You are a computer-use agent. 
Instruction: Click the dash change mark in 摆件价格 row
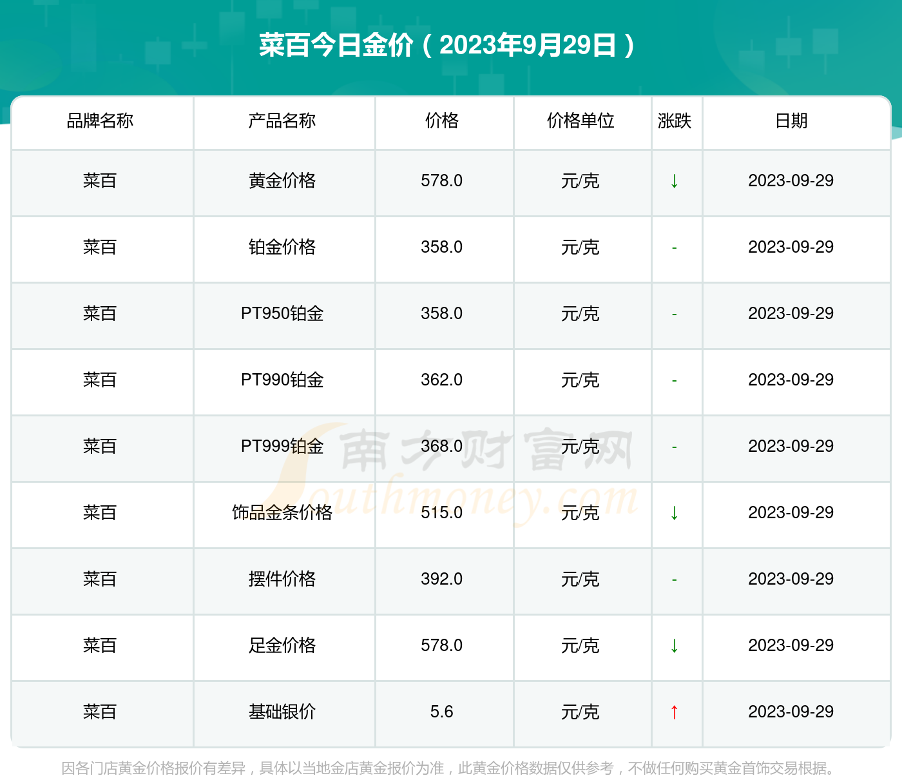point(674,580)
